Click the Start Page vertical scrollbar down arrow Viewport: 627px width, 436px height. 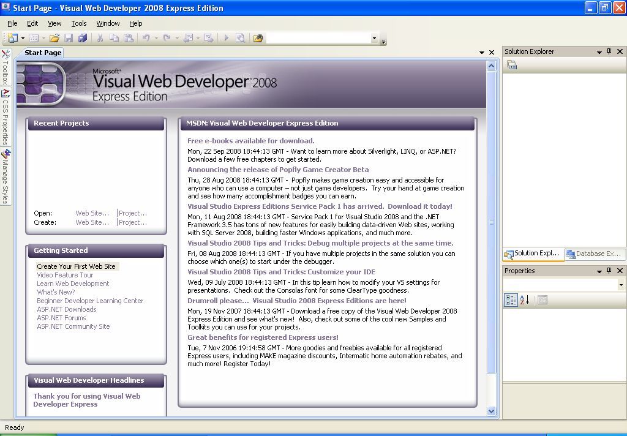pyautogui.click(x=492, y=412)
